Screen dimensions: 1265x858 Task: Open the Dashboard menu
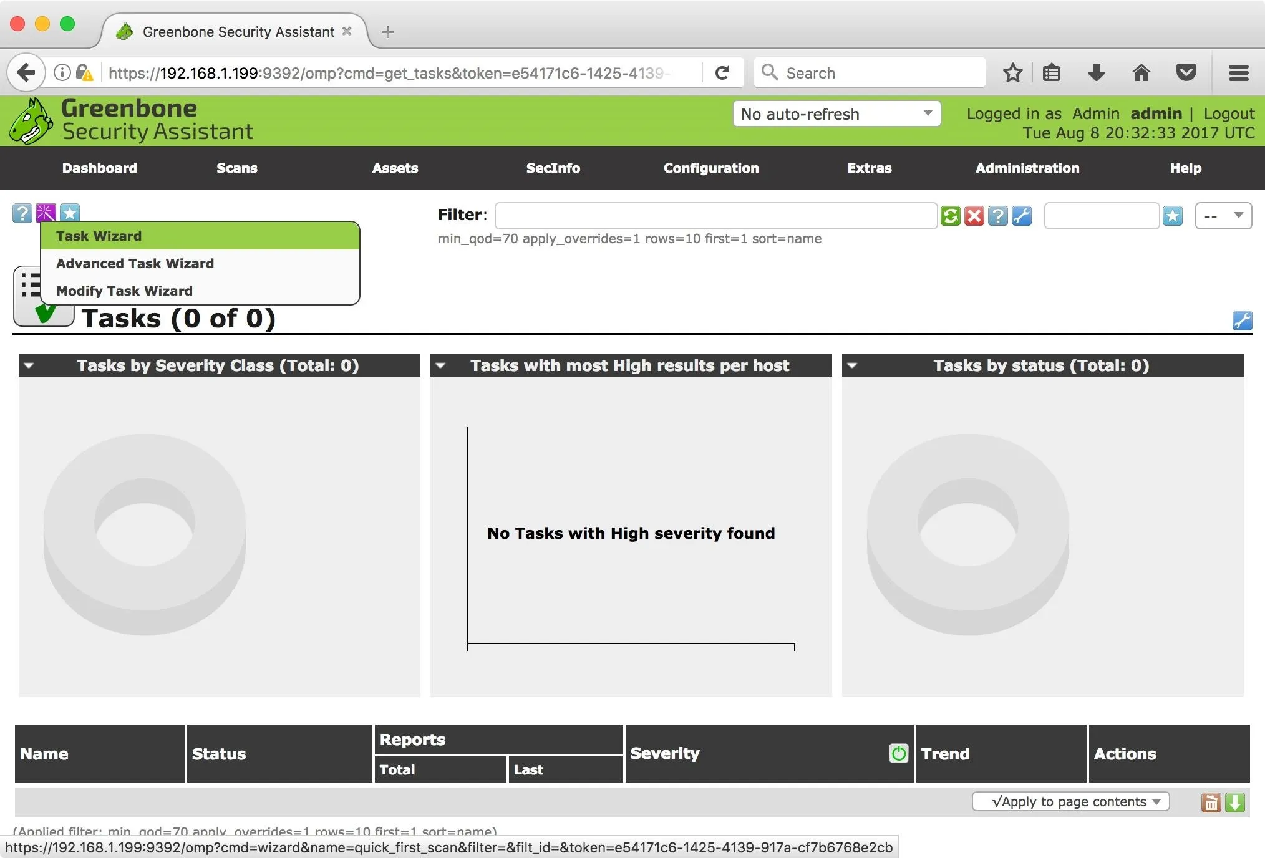pos(100,168)
